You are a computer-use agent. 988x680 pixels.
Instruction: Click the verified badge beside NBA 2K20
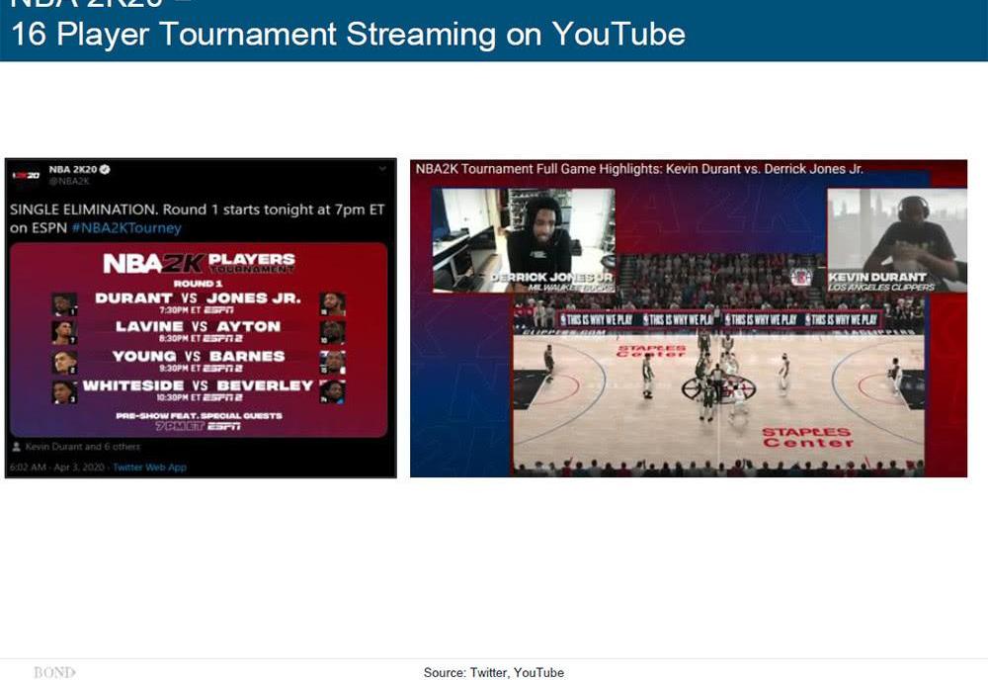click(105, 170)
